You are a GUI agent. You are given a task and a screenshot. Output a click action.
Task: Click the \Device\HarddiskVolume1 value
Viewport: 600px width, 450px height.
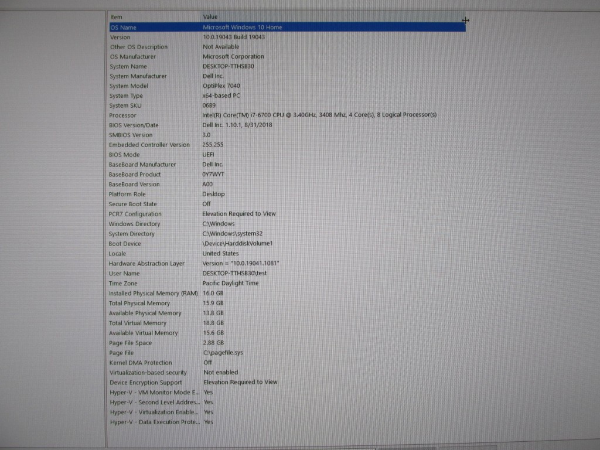point(237,243)
